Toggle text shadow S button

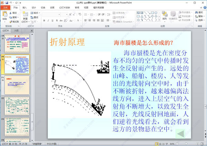pyautogui.click(x=57, y=20)
